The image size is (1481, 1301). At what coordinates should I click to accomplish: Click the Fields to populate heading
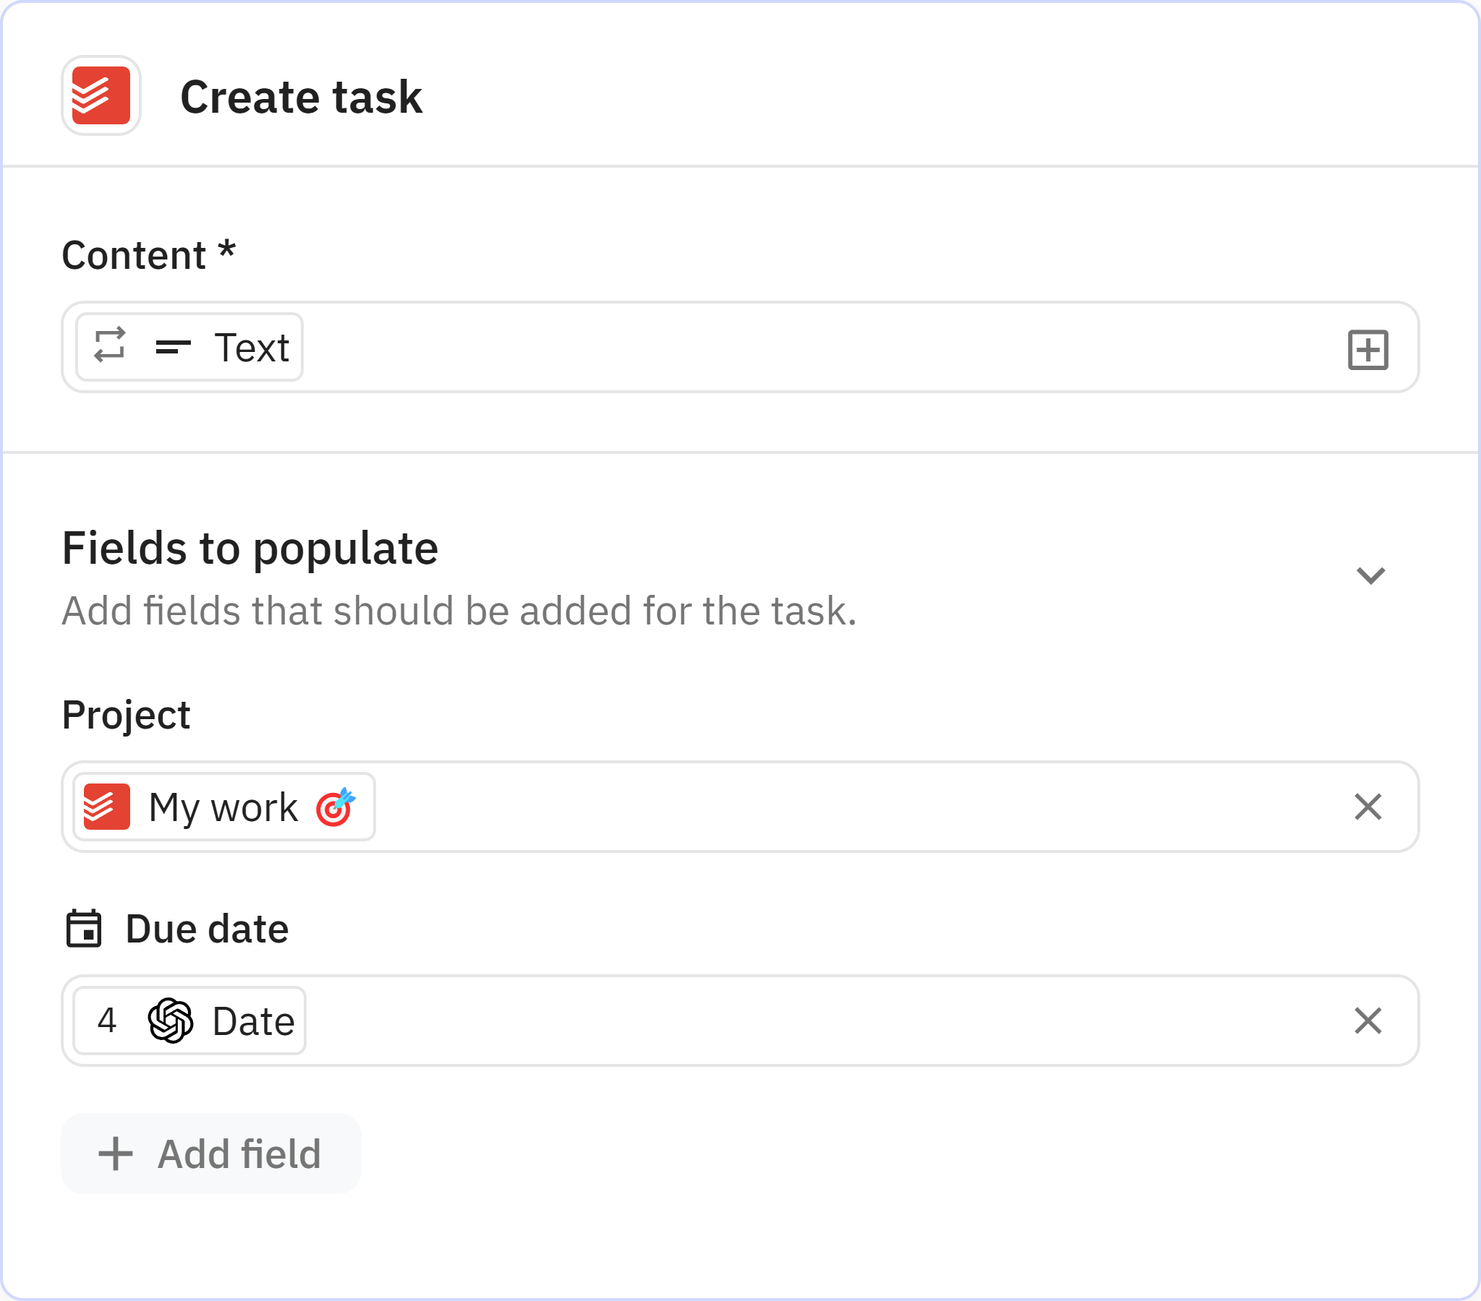(x=250, y=549)
